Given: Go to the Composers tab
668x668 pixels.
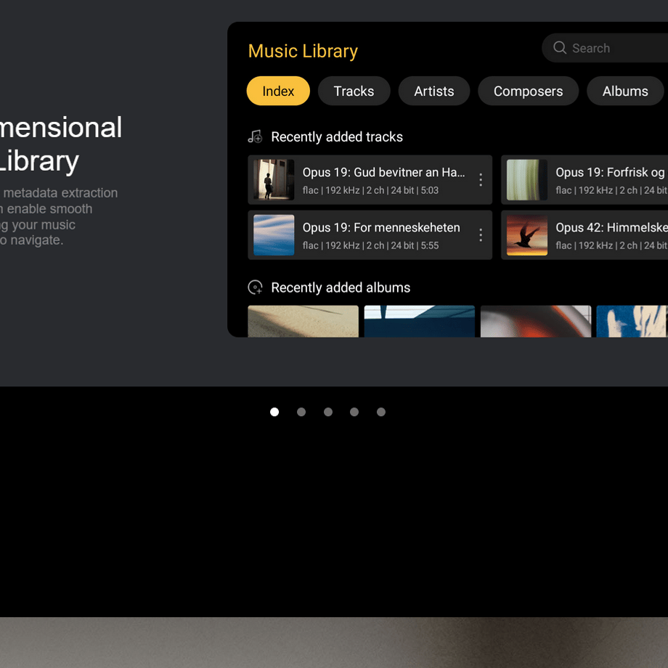Looking at the screenshot, I should pyautogui.click(x=528, y=91).
